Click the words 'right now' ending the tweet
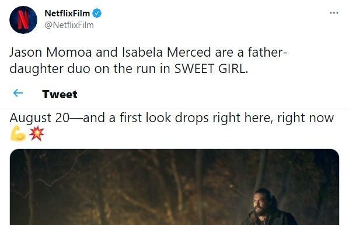This screenshot has height=225, width=349. pos(305,117)
